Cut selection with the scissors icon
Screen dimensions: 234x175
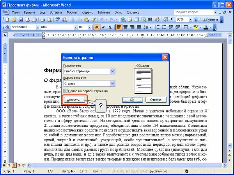pyautogui.click(x=73, y=19)
